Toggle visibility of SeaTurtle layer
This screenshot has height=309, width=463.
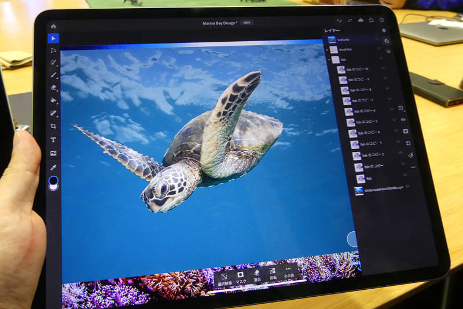[377, 38]
